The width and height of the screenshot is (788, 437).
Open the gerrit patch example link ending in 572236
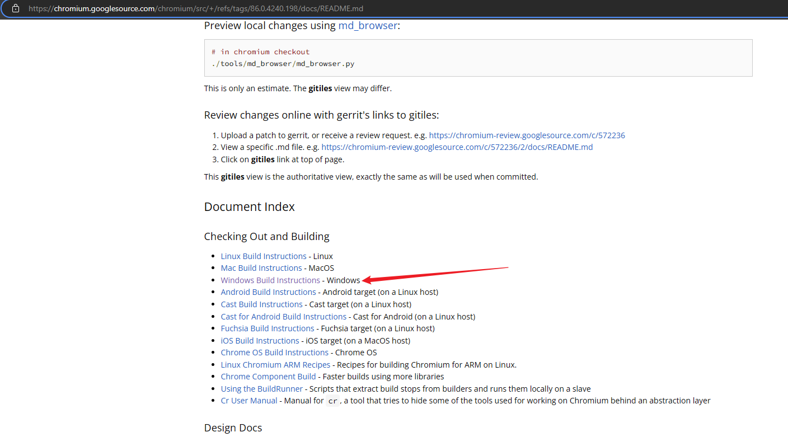pos(527,135)
